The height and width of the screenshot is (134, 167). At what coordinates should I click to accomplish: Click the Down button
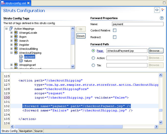(x=81, y=36)
